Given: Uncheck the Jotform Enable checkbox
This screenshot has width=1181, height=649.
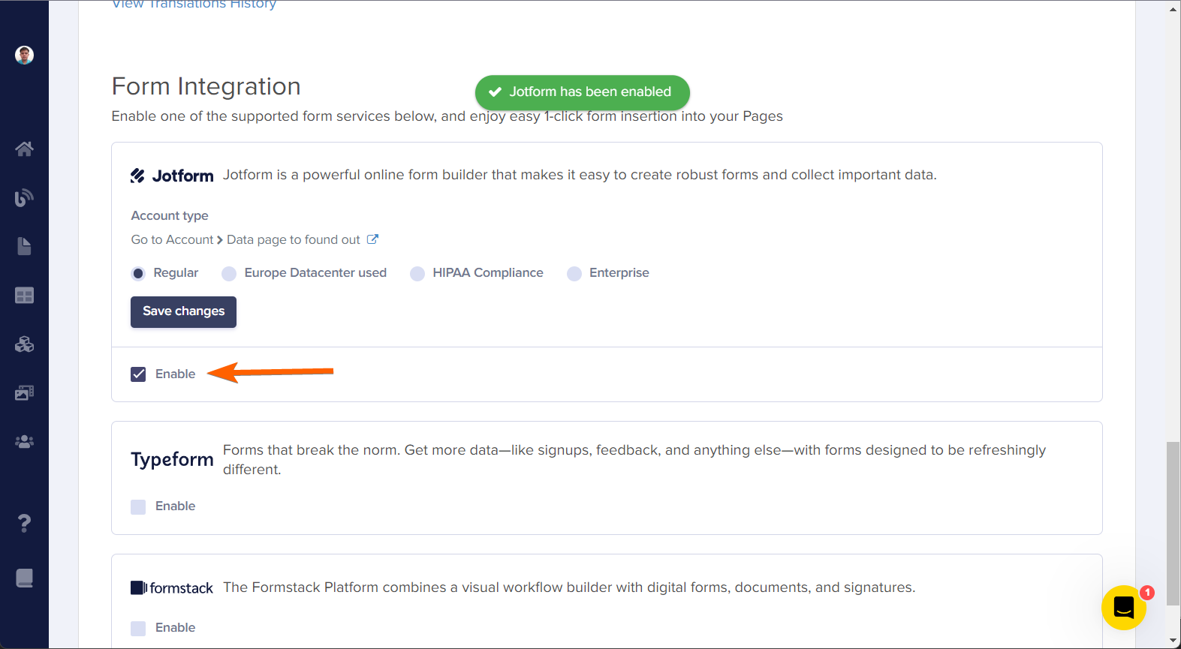Looking at the screenshot, I should click(138, 374).
